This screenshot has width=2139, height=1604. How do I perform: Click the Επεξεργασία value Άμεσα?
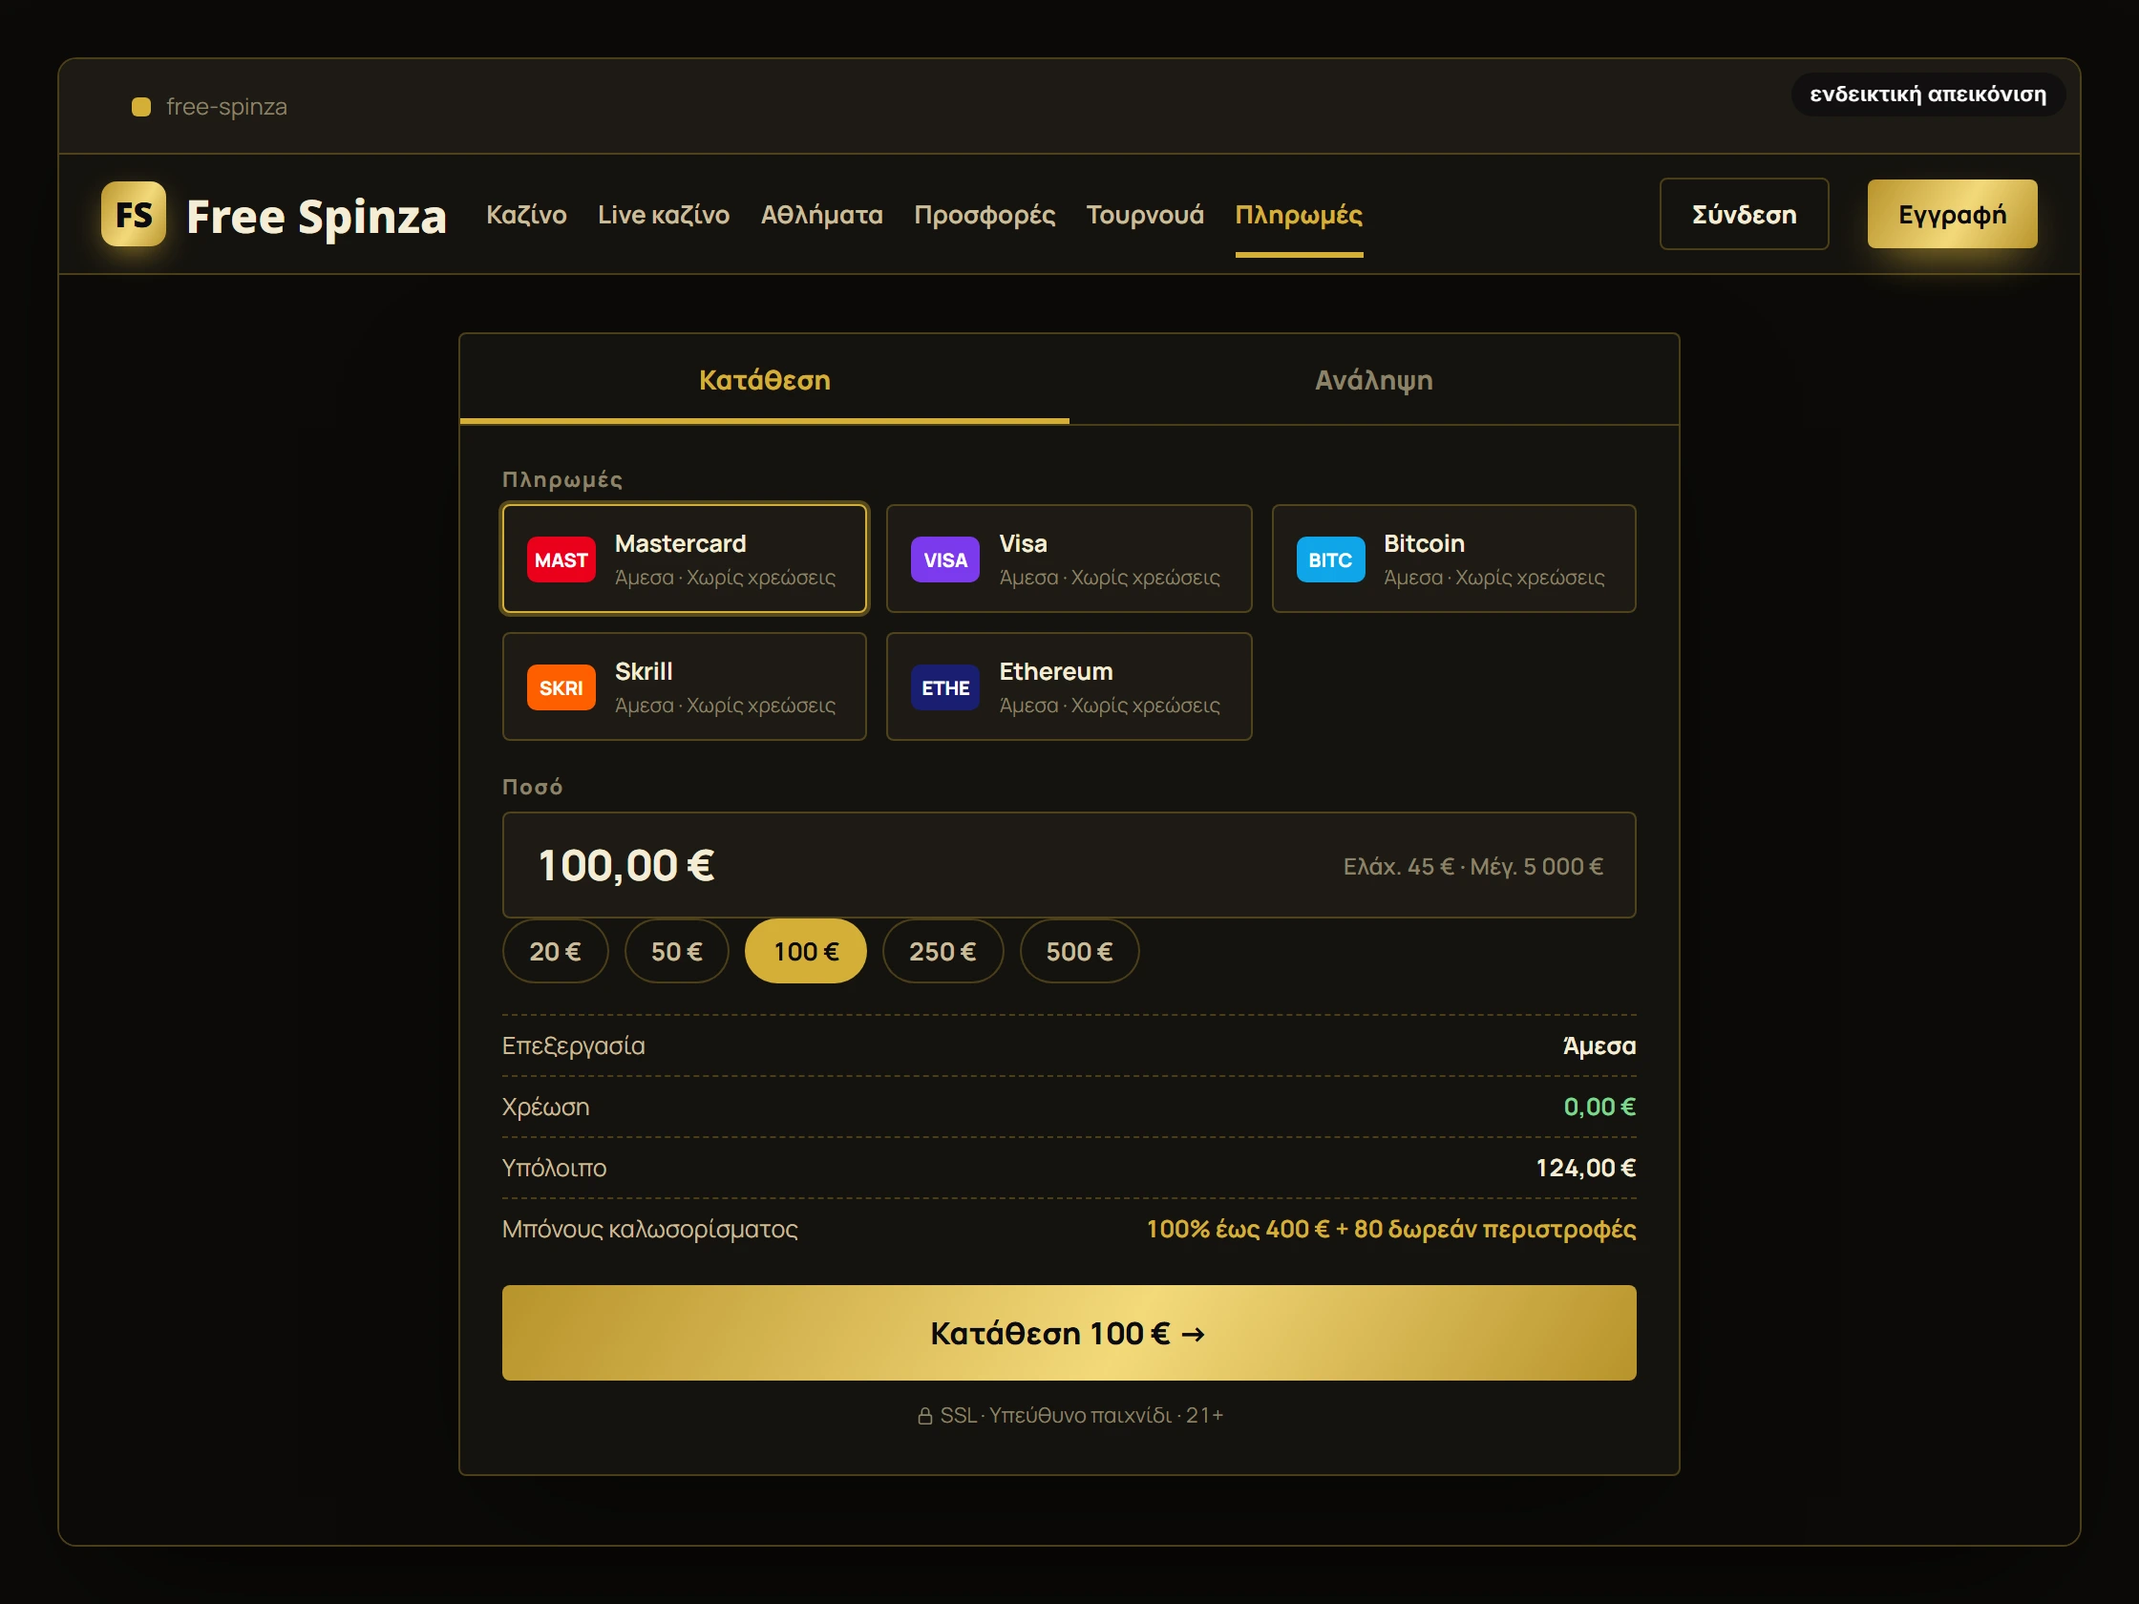point(1599,1045)
